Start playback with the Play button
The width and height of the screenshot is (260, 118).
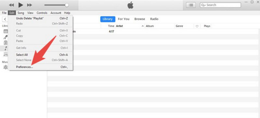[20, 5]
